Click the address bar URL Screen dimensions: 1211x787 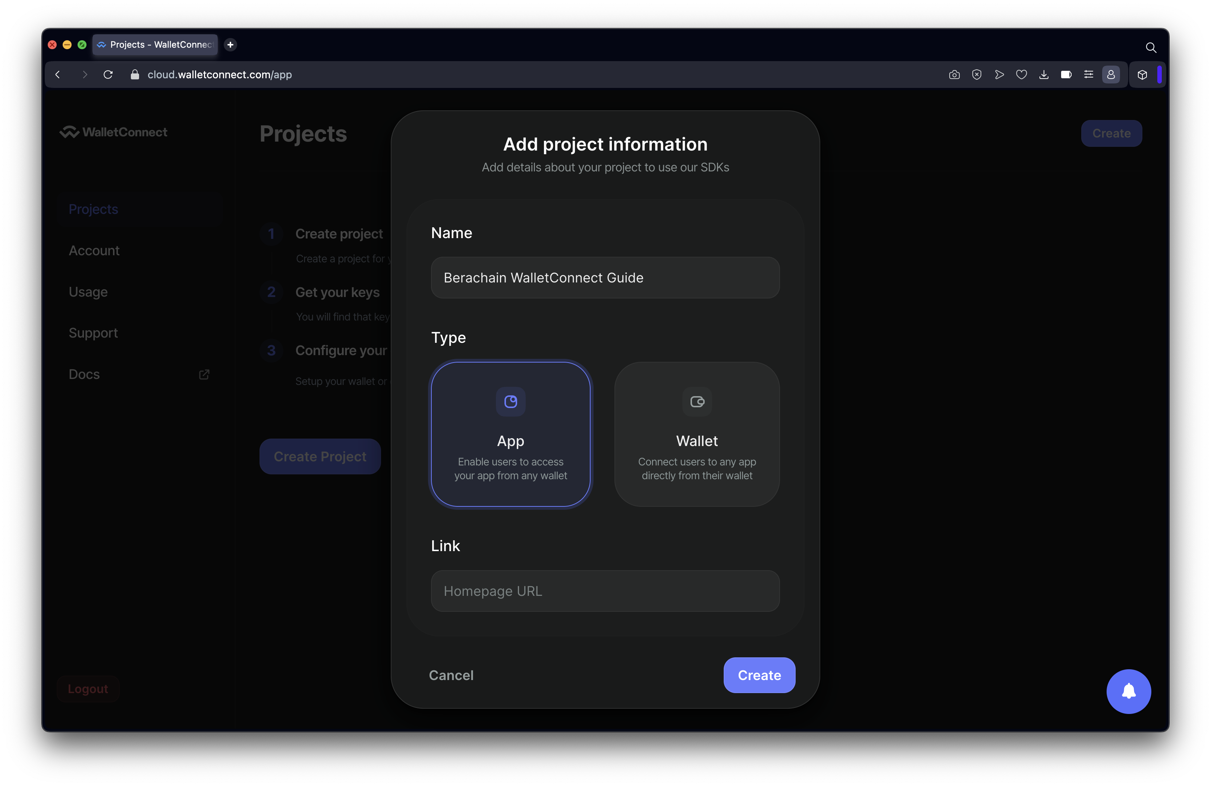[220, 75]
